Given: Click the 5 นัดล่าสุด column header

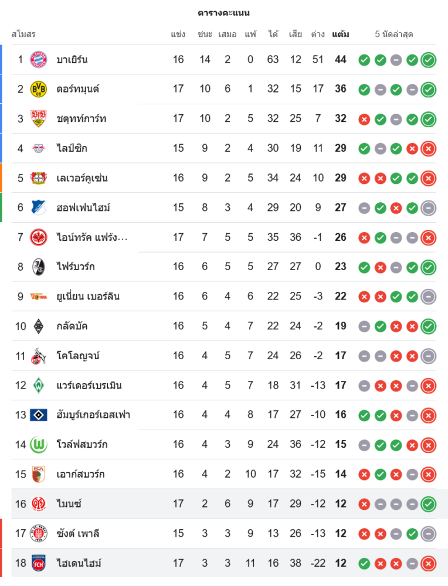Looking at the screenshot, I should click(394, 35).
